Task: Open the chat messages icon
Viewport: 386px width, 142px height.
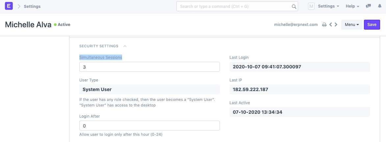Action: click(x=369, y=6)
